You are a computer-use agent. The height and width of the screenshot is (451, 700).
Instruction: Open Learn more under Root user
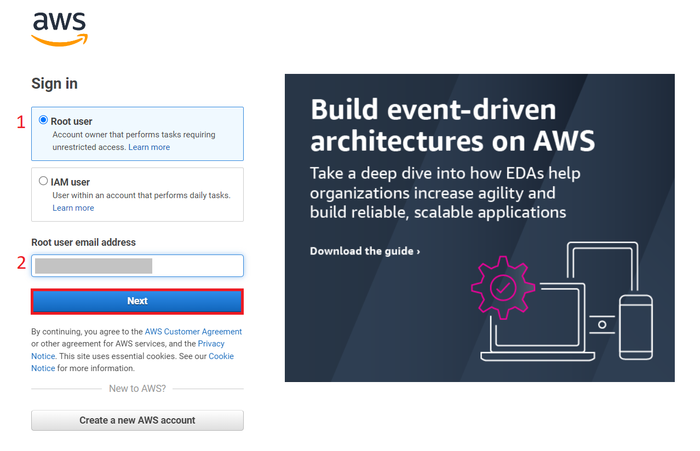click(x=149, y=147)
